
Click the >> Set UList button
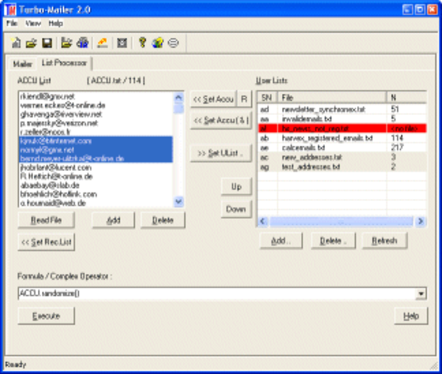click(x=221, y=153)
